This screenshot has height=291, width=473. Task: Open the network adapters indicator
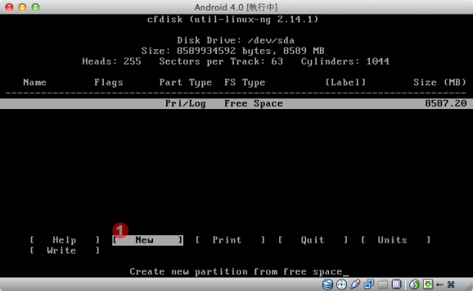tap(368, 284)
